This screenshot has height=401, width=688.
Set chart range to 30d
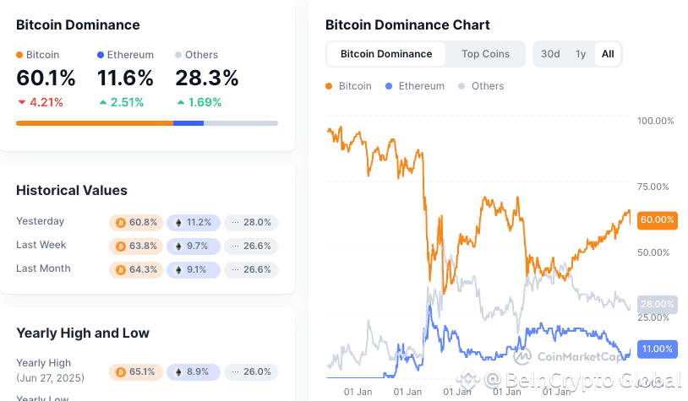[x=550, y=54]
